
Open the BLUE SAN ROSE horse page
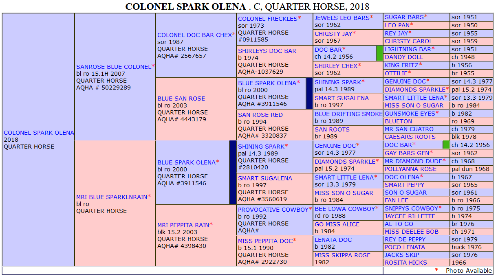181,99
